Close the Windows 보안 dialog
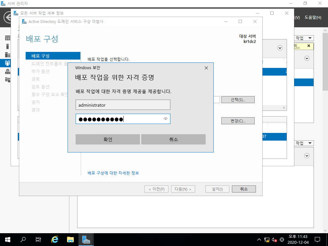This screenshot has width=328, height=246. click(x=206, y=68)
